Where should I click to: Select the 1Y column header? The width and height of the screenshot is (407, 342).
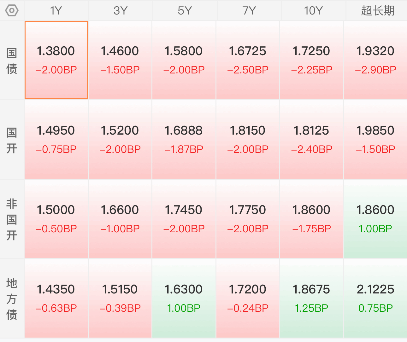[56, 10]
